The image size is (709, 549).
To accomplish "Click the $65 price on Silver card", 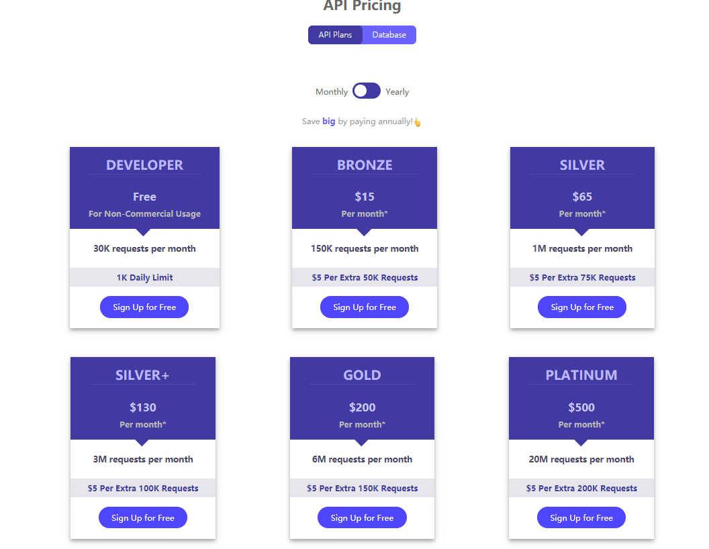I will pos(582,197).
